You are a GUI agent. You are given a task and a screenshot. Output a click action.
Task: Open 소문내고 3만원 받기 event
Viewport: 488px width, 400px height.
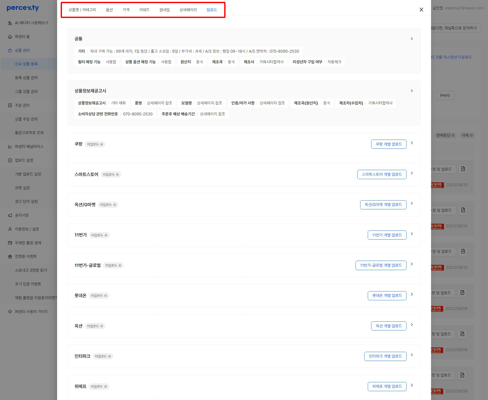(x=31, y=270)
